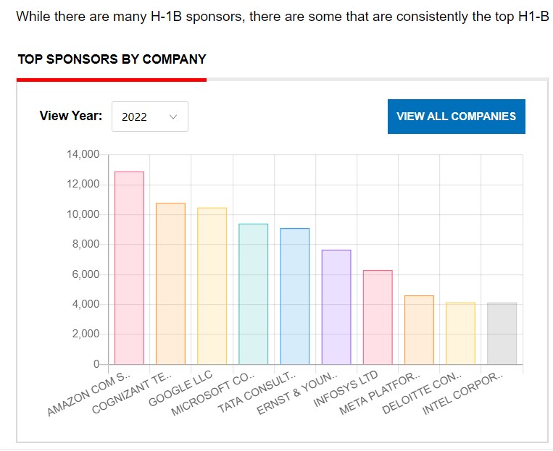Click the Infosys Ltd bar
The height and width of the screenshot is (451, 553).
[x=378, y=317]
